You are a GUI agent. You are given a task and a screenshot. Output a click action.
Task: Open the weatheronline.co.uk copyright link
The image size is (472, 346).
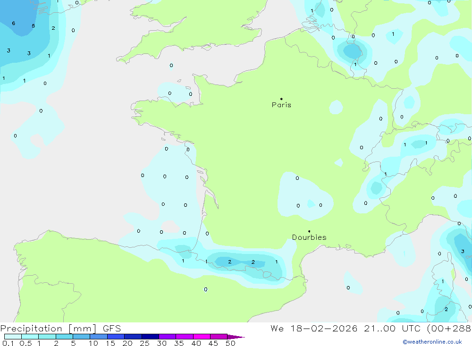click(x=432, y=342)
